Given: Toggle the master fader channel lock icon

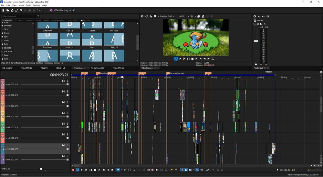Looking at the screenshot, I should click(256, 64).
